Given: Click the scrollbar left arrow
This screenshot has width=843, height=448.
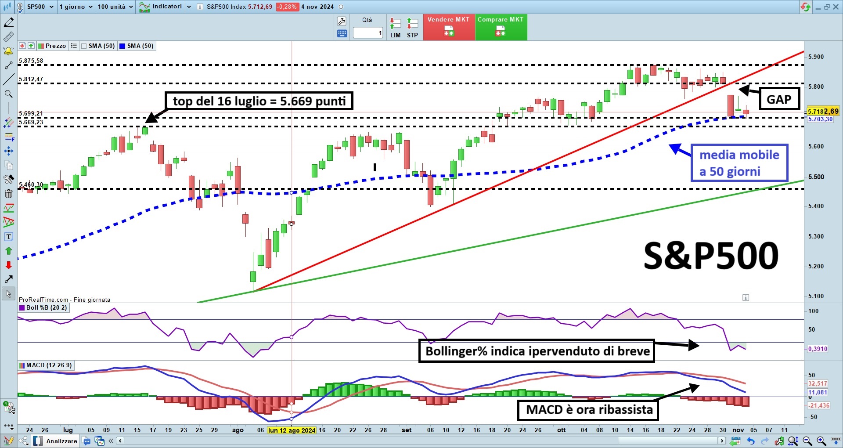Looking at the screenshot, I should click(120, 441).
